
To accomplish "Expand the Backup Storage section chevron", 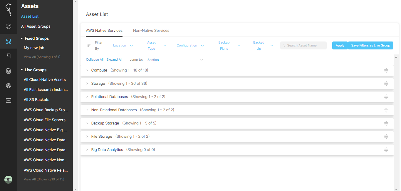I will click(87, 123).
